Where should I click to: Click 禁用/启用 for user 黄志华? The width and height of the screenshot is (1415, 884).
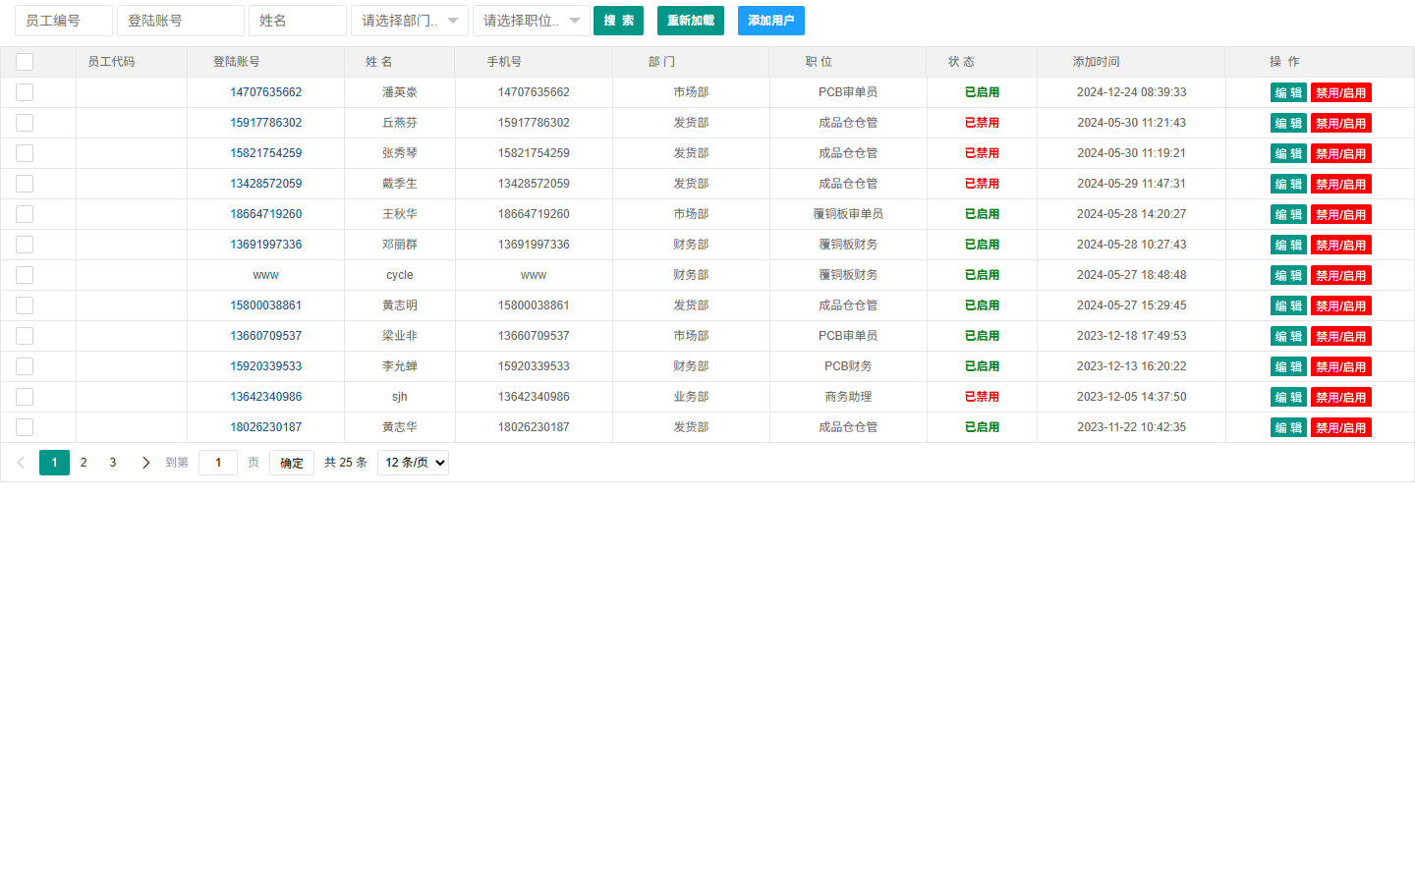[1341, 428]
